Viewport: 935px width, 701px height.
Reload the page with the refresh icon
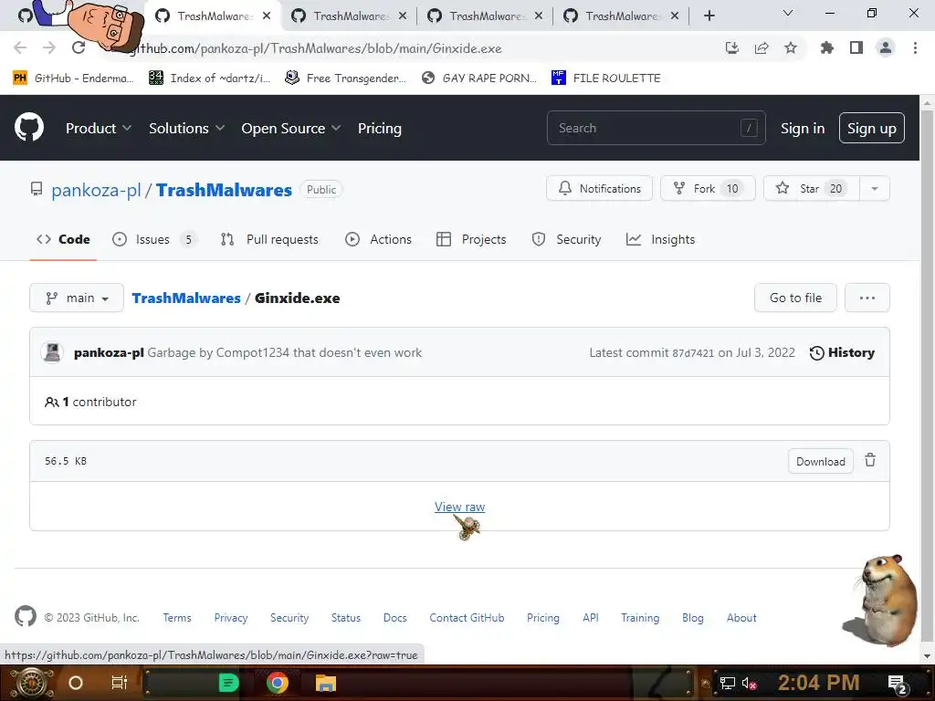point(79,47)
